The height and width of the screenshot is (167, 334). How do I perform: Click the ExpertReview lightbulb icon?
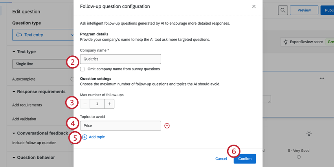[x=286, y=42]
